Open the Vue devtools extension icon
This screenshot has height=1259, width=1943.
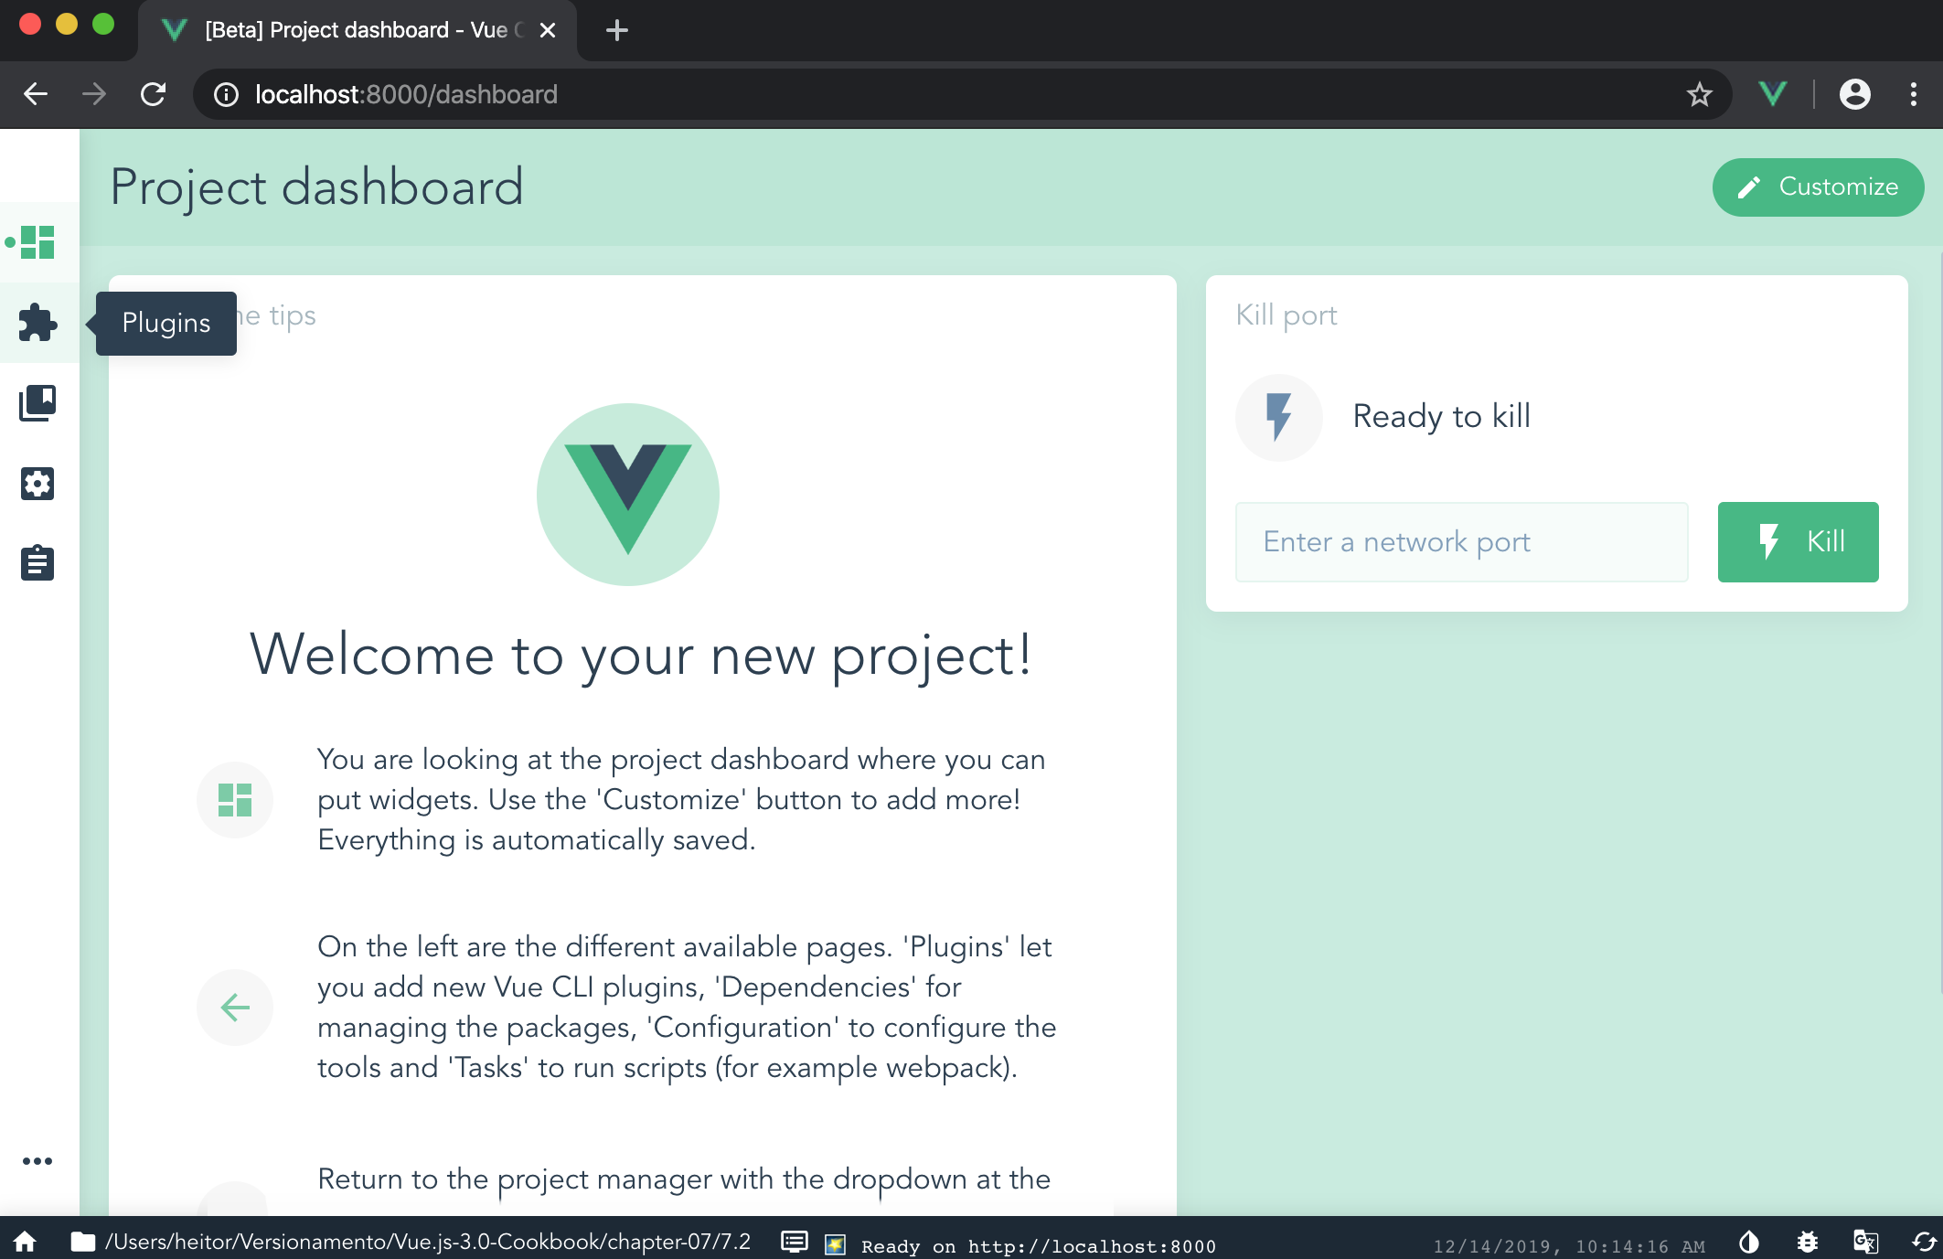pos(1772,94)
